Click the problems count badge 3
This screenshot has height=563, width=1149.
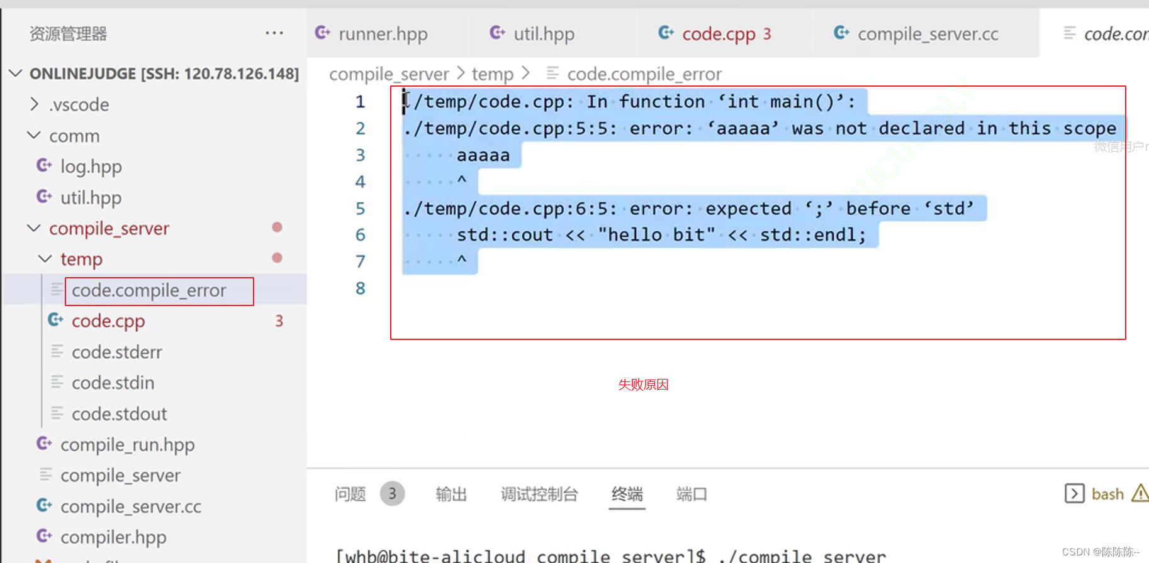click(x=392, y=494)
